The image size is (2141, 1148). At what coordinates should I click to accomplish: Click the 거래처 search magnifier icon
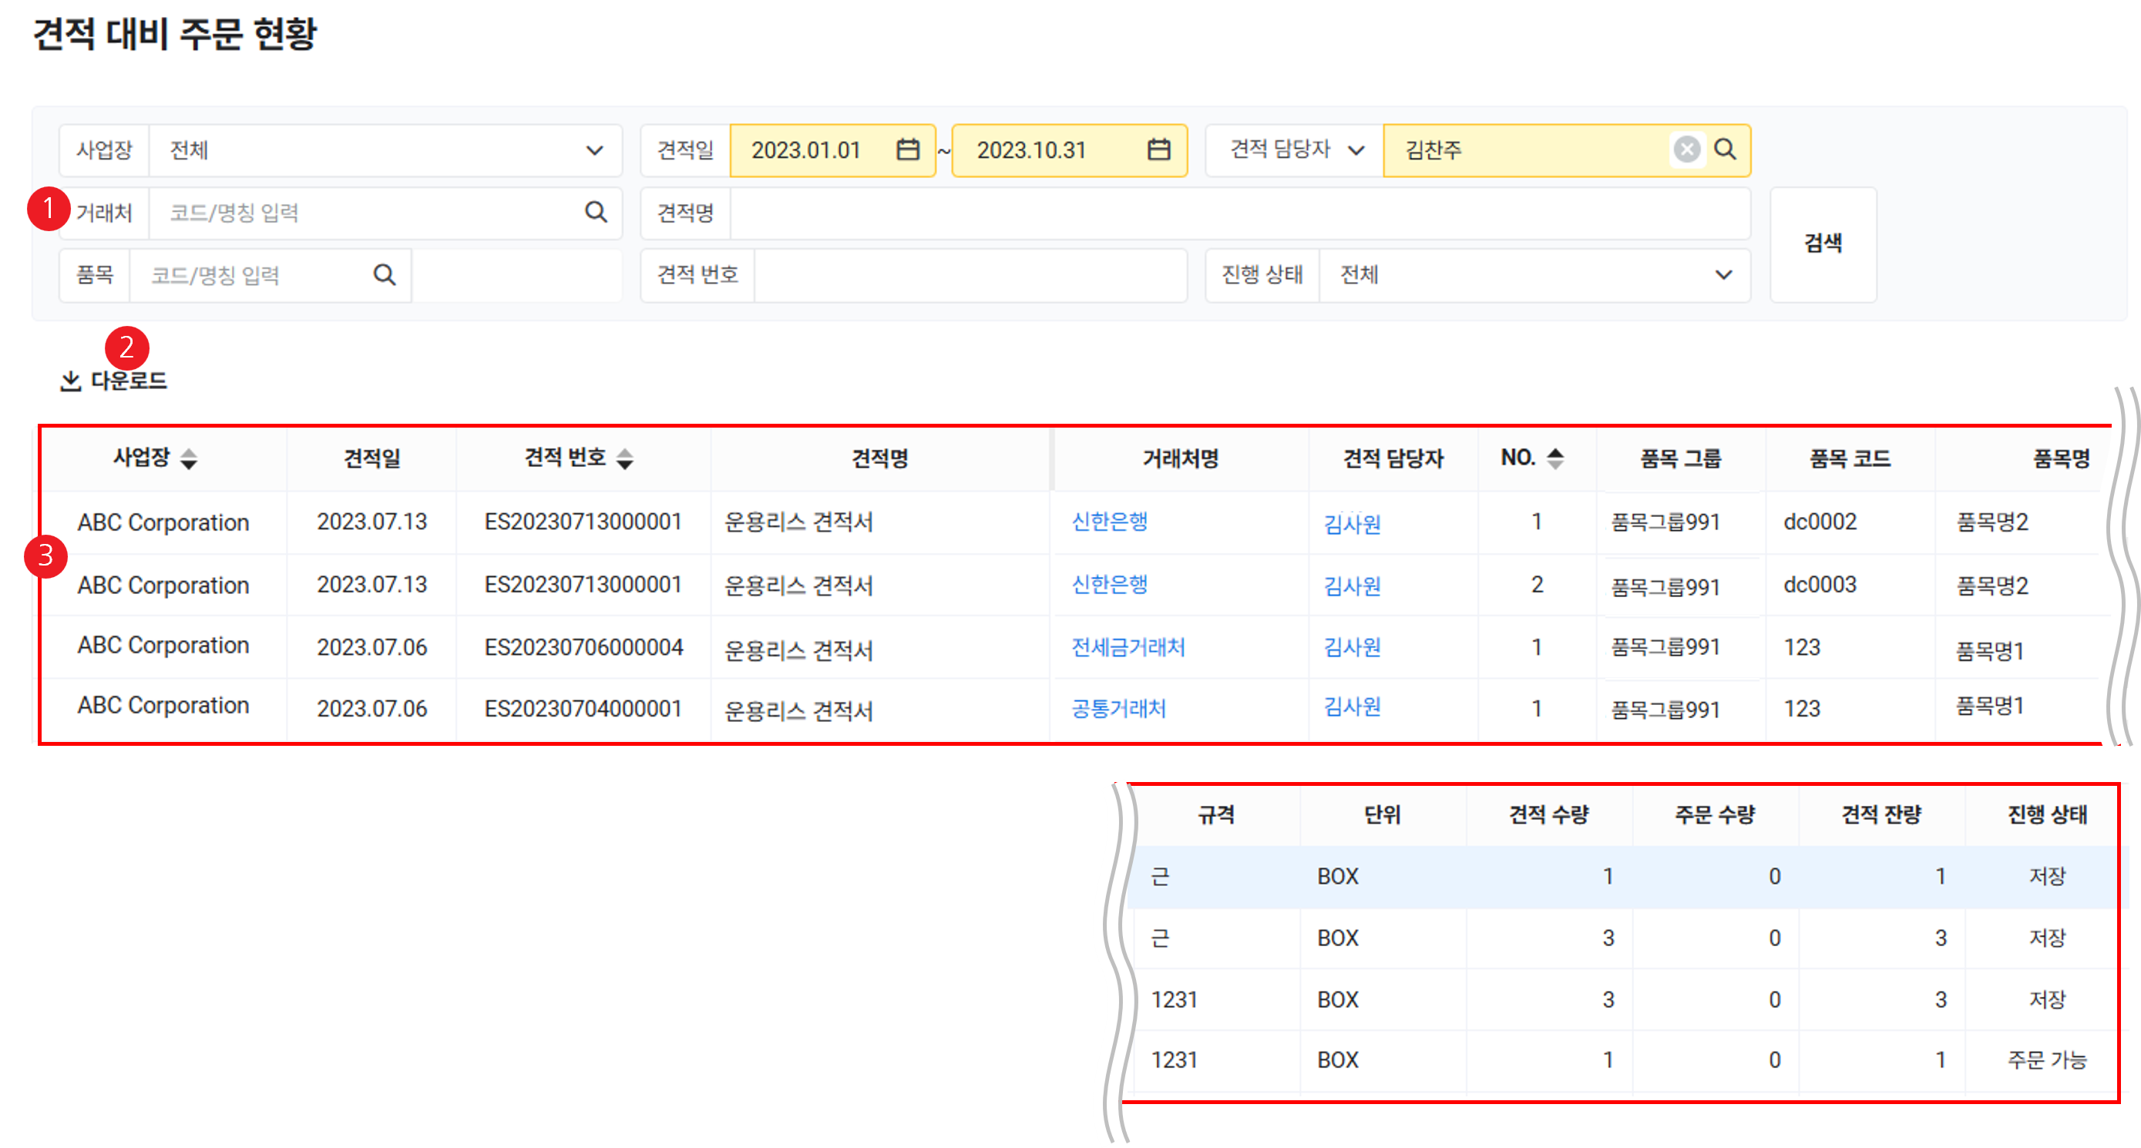click(x=596, y=212)
